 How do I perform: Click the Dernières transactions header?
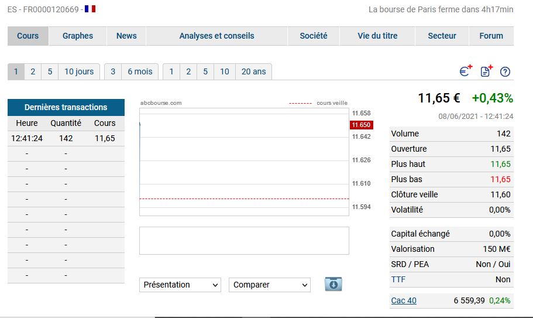click(66, 108)
